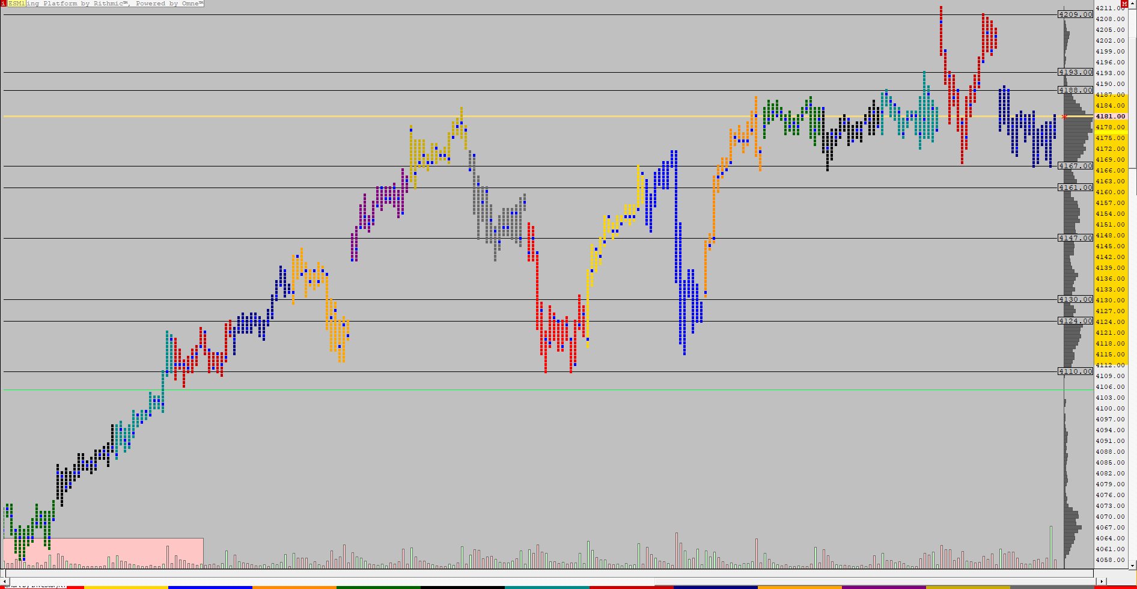Image resolution: width=1137 pixels, height=589 pixels.
Task: Select the 4167.00 boxed level label
Action: tap(1076, 166)
